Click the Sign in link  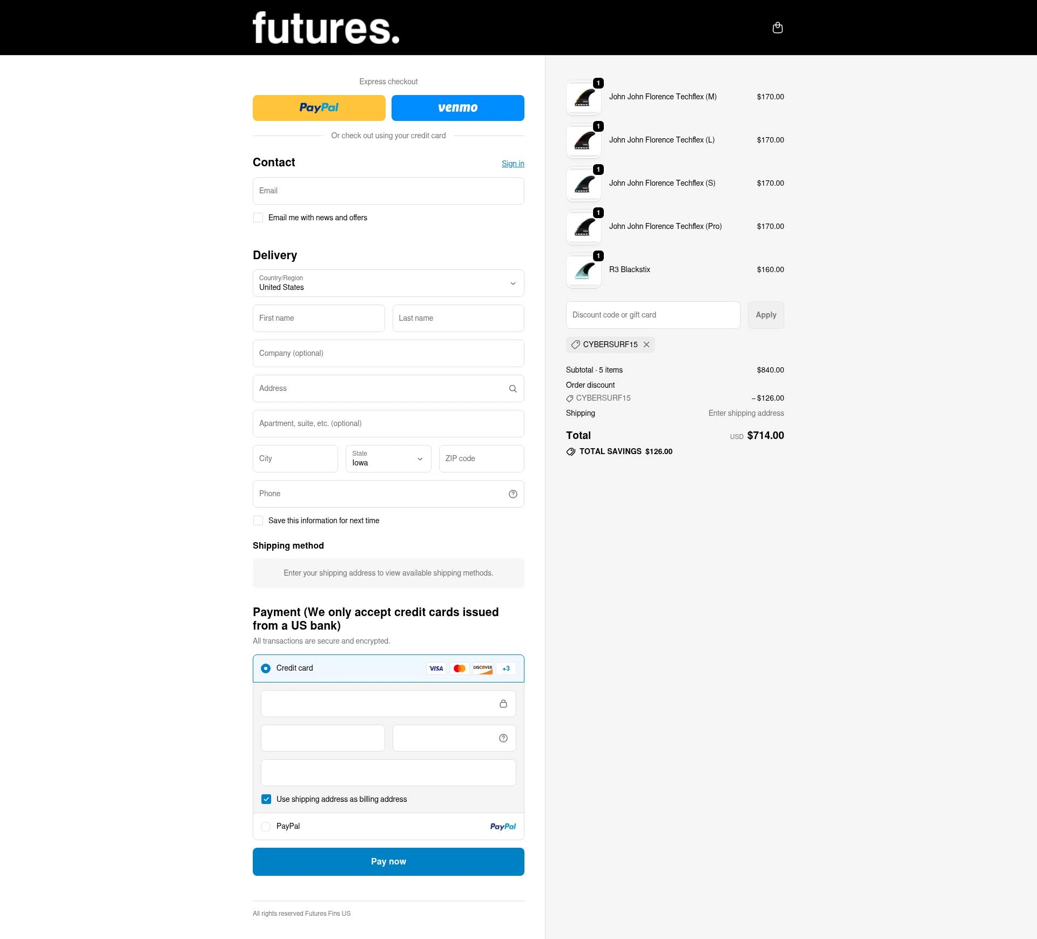(x=513, y=164)
